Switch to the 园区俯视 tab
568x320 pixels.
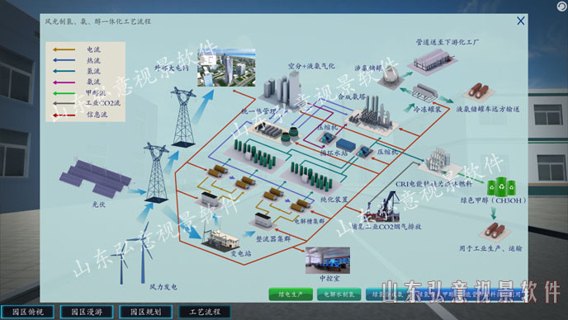[x=27, y=312]
